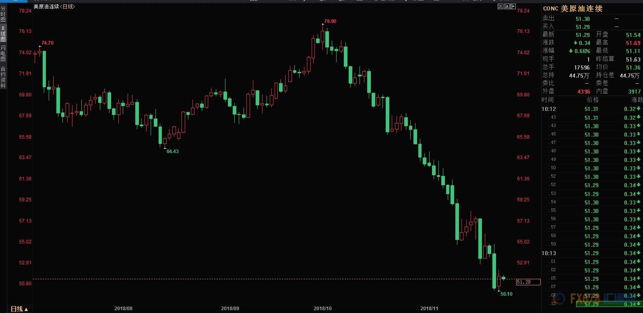Click the 总手 value 17596

[x=582, y=68]
